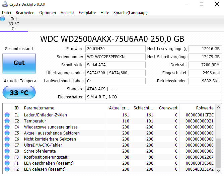
Task: Click the Firmware field 20.01H20
Action: (x=116, y=49)
